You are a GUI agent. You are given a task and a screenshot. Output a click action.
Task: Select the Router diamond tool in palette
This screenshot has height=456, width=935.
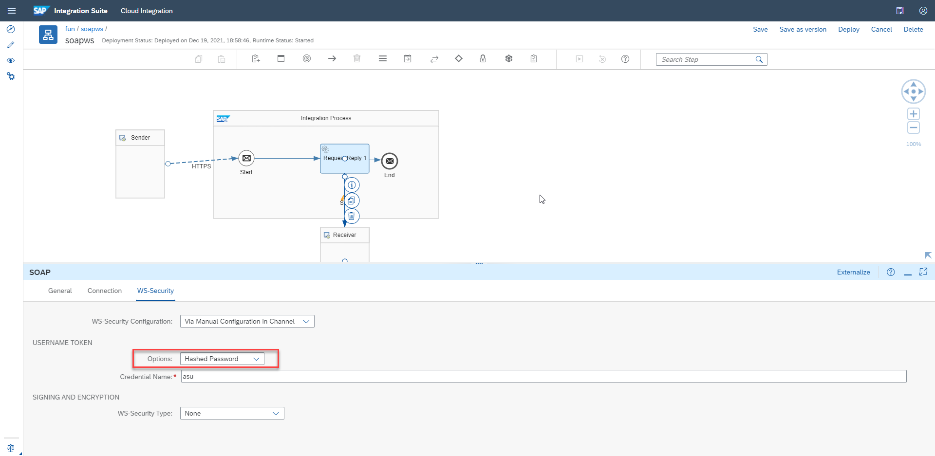(458, 59)
